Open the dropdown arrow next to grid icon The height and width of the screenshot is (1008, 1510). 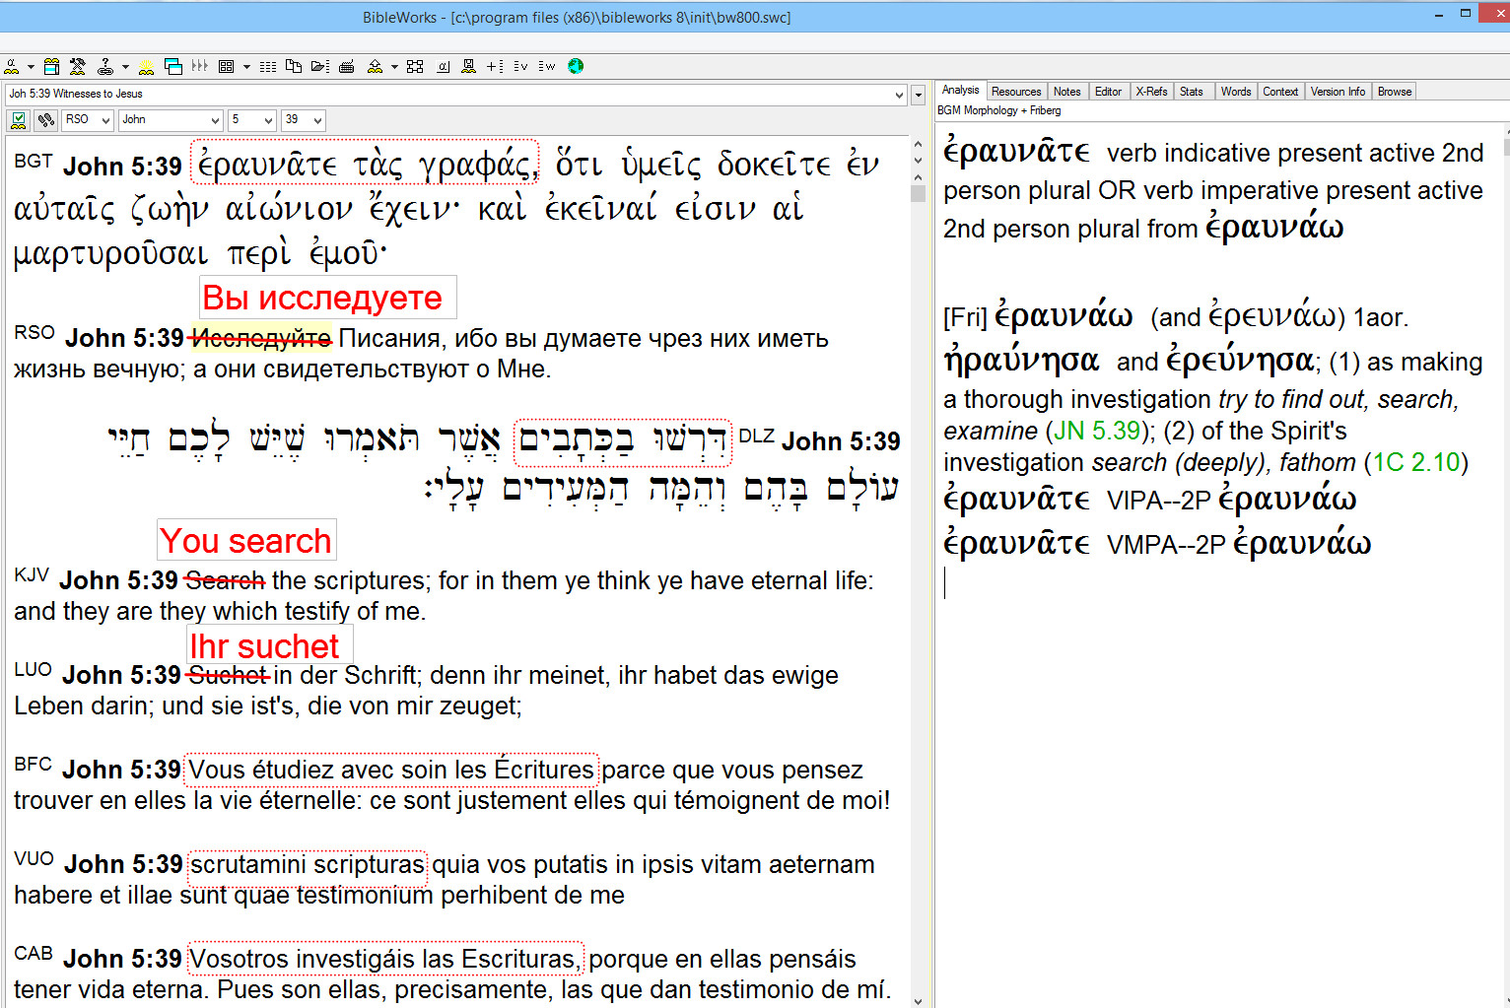click(x=246, y=67)
